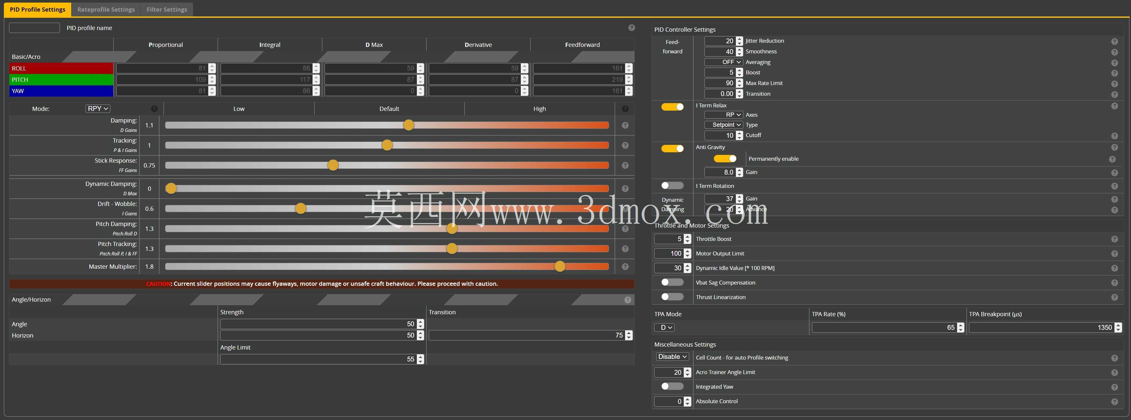Enable Vbat Sag Compensation
The height and width of the screenshot is (420, 1131).
click(672, 282)
